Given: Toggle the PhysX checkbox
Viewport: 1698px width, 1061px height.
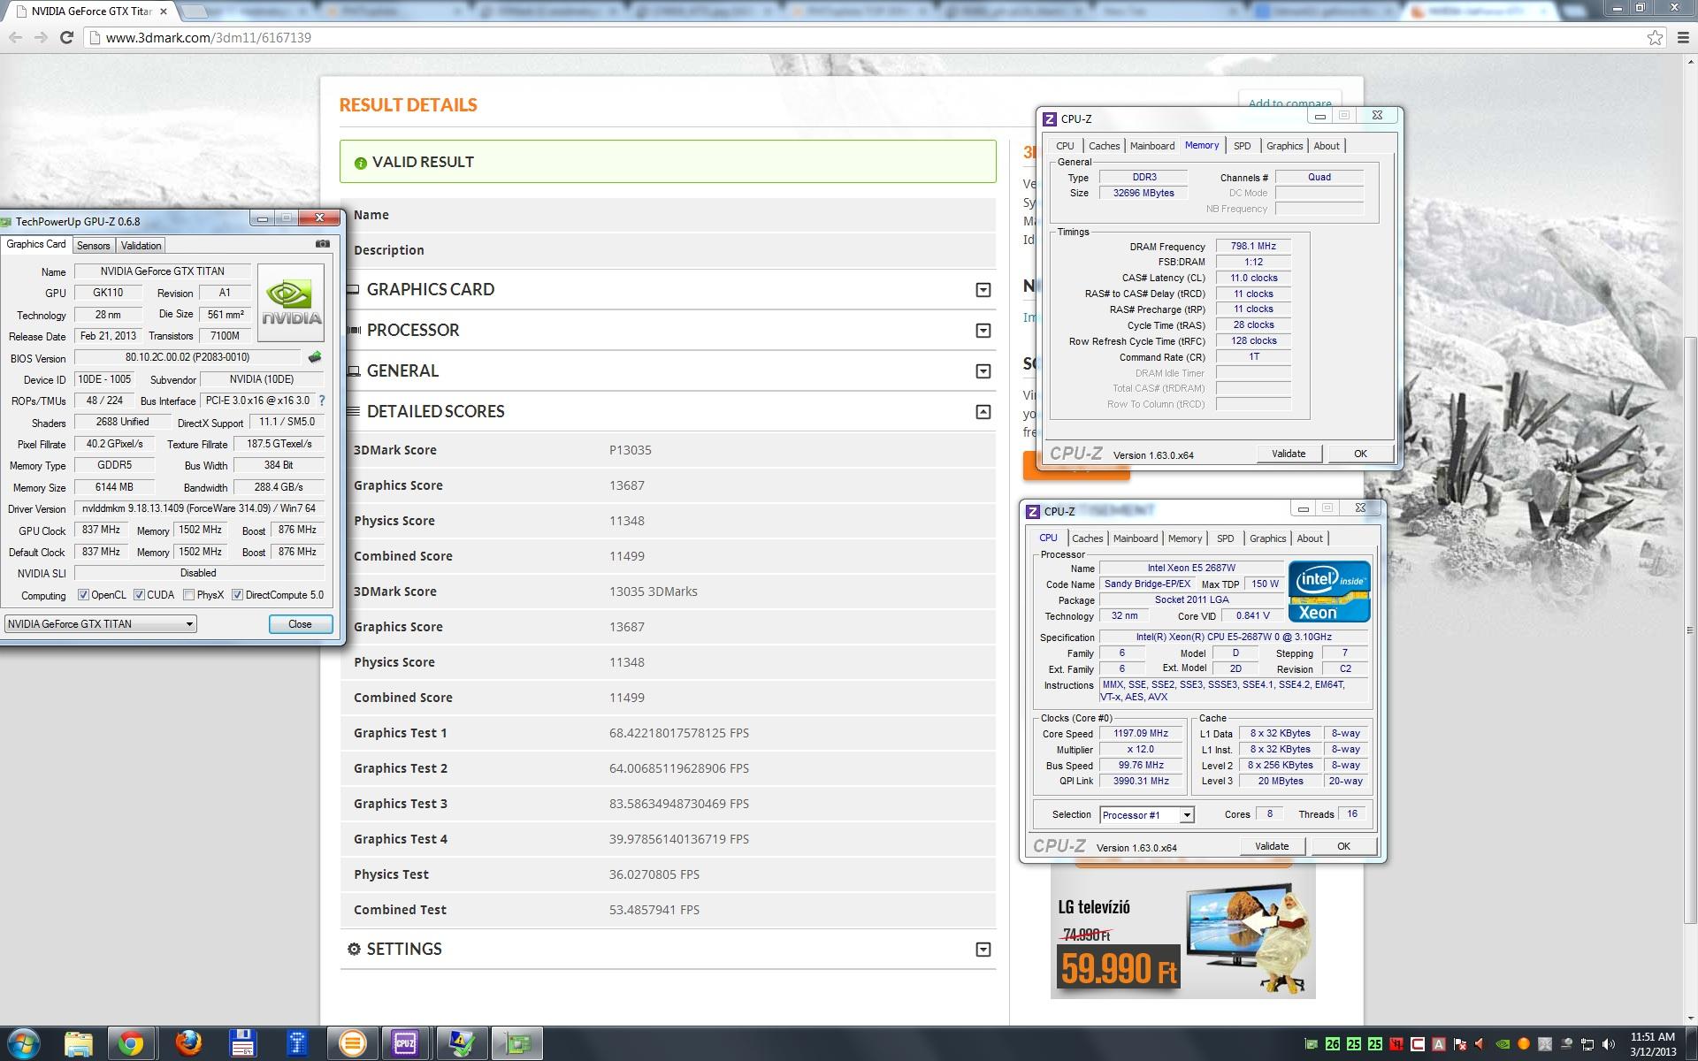Looking at the screenshot, I should 189,595.
